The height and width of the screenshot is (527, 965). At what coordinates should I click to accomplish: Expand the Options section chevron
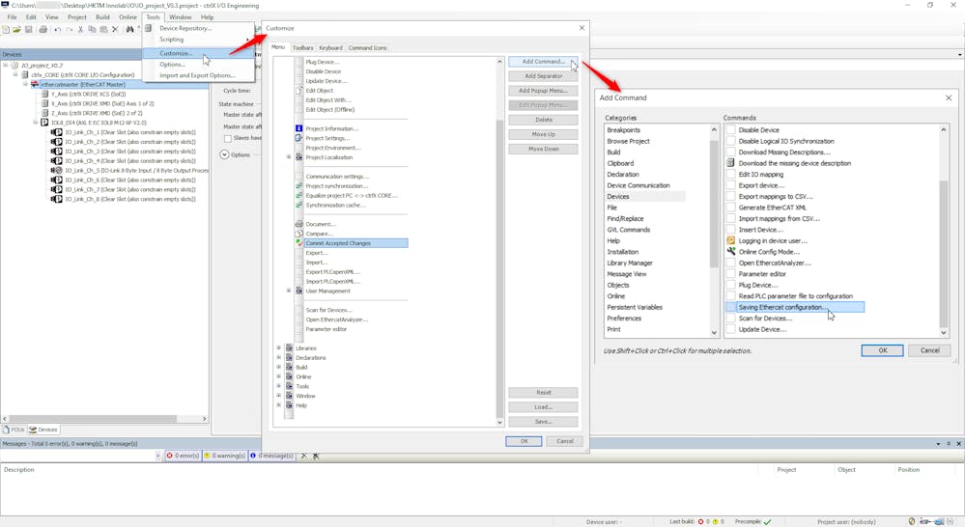(224, 154)
